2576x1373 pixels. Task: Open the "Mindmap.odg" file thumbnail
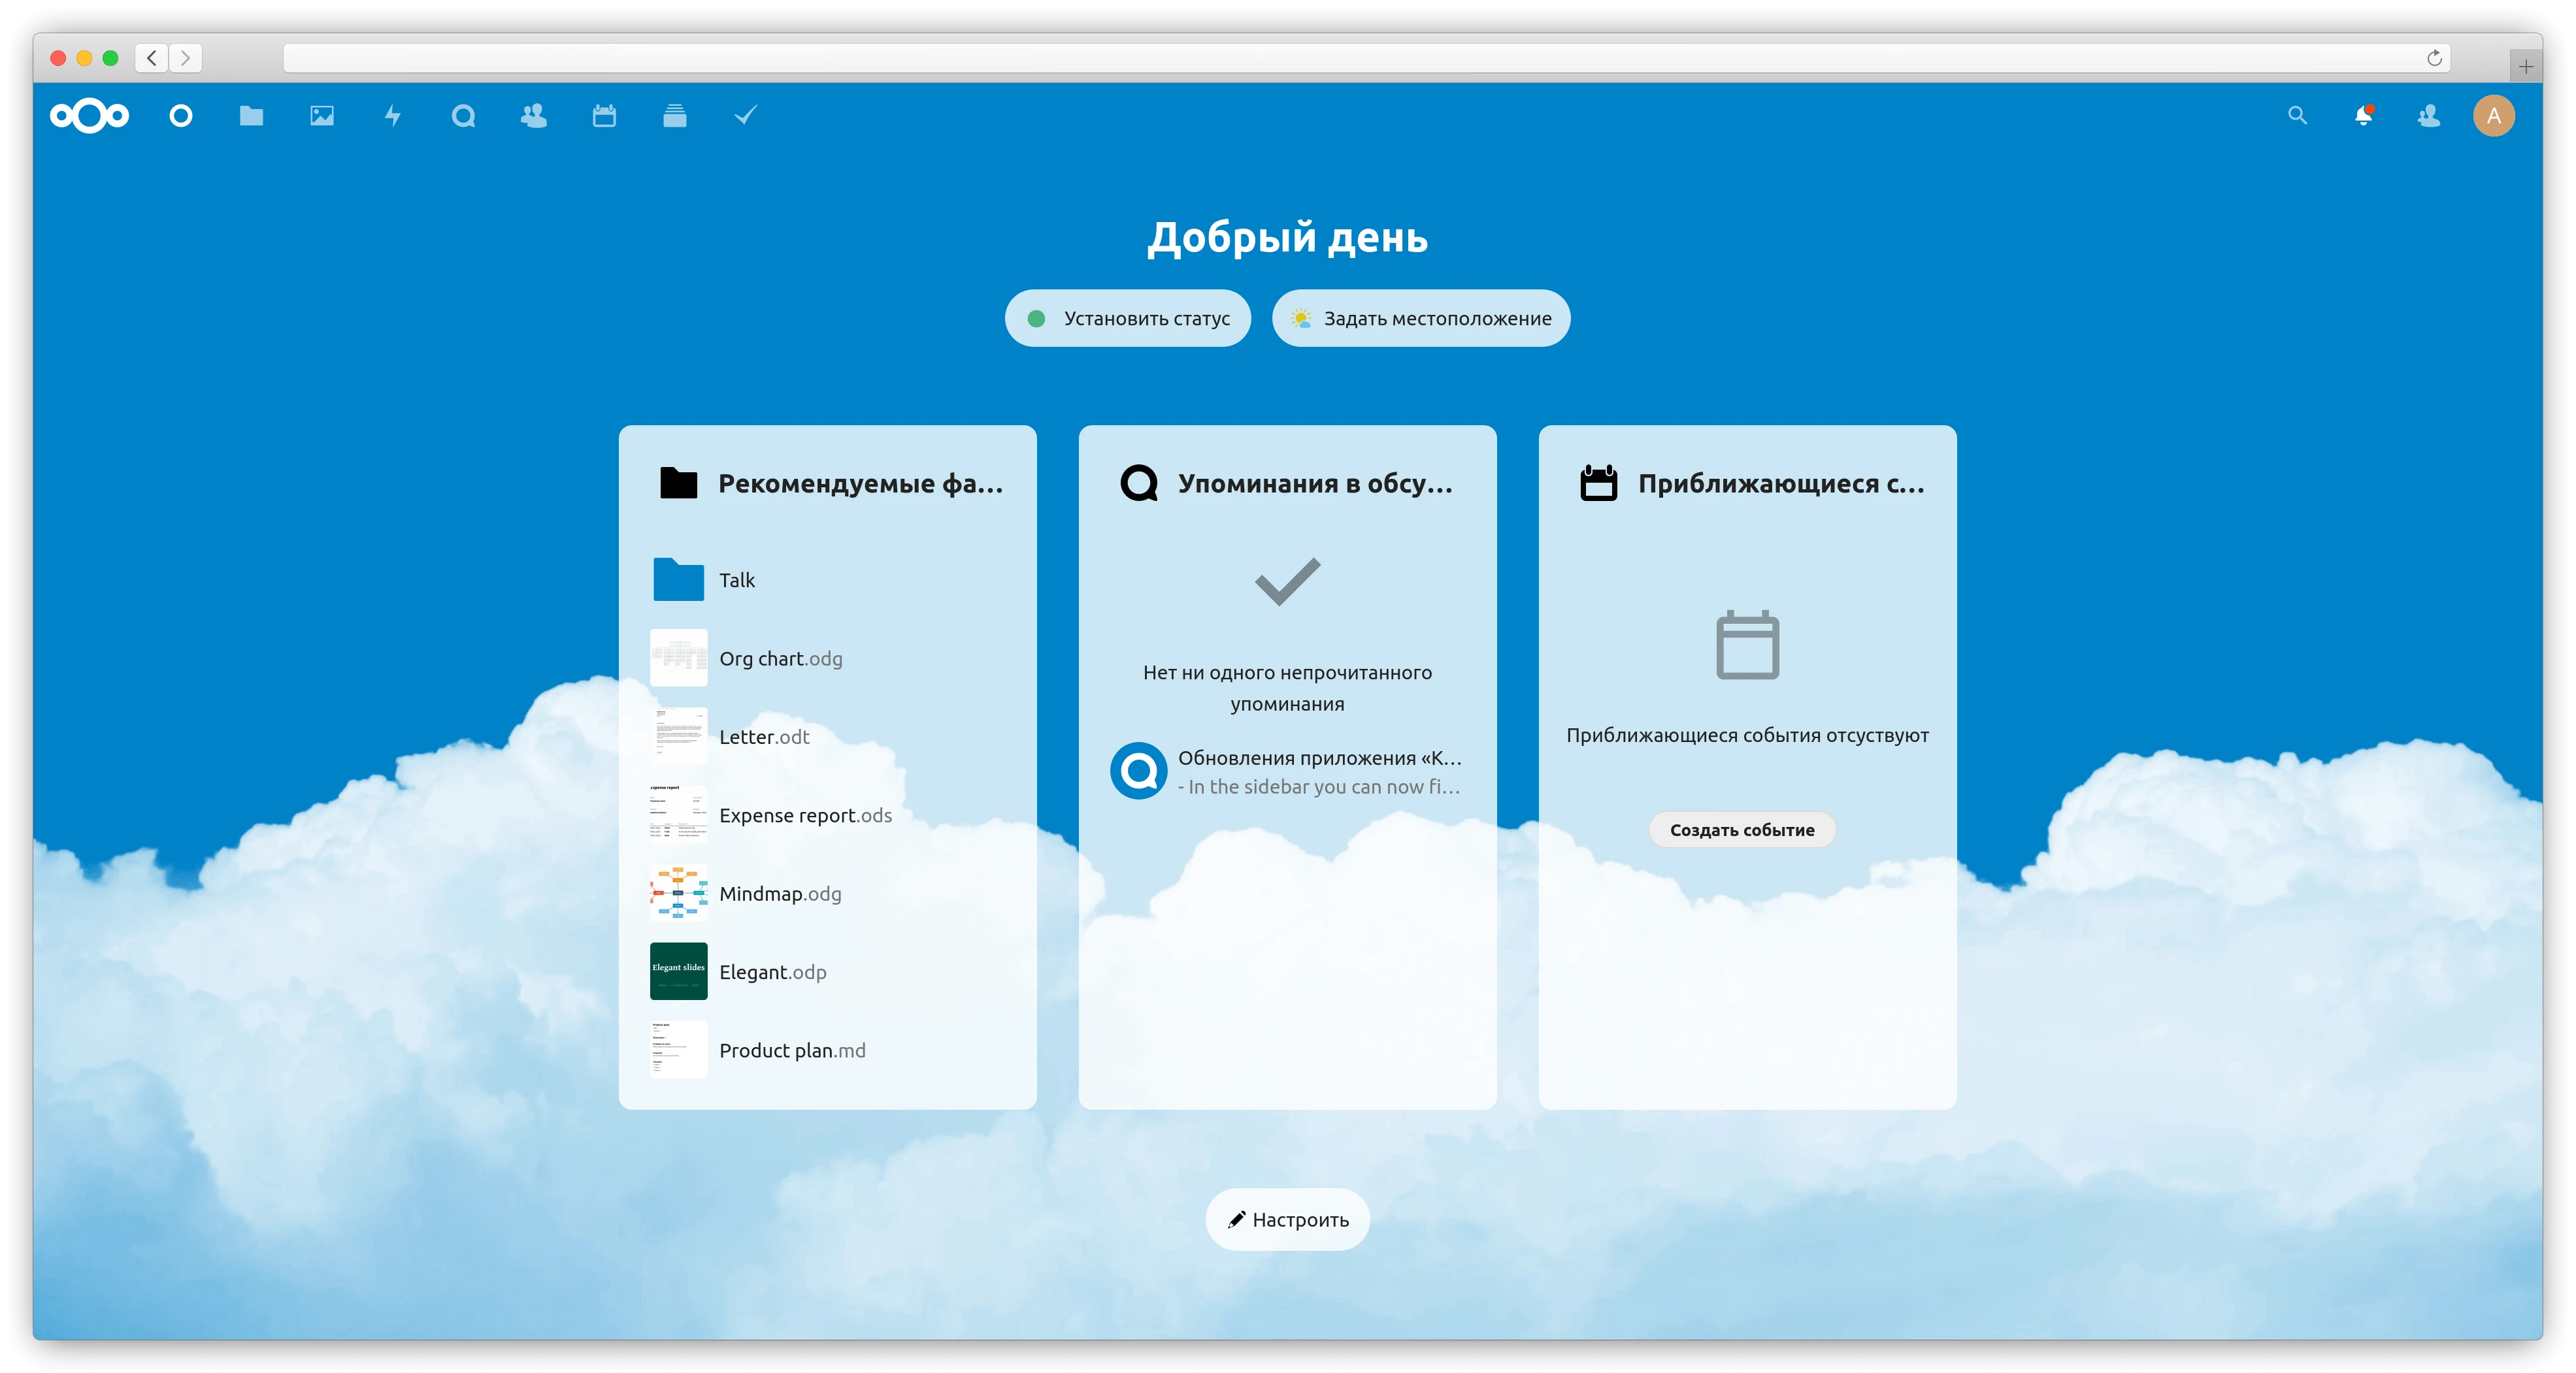pos(678,894)
